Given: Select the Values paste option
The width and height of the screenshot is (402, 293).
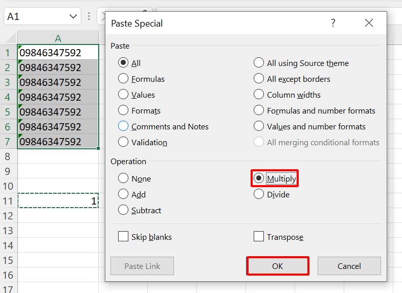Looking at the screenshot, I should point(123,95).
